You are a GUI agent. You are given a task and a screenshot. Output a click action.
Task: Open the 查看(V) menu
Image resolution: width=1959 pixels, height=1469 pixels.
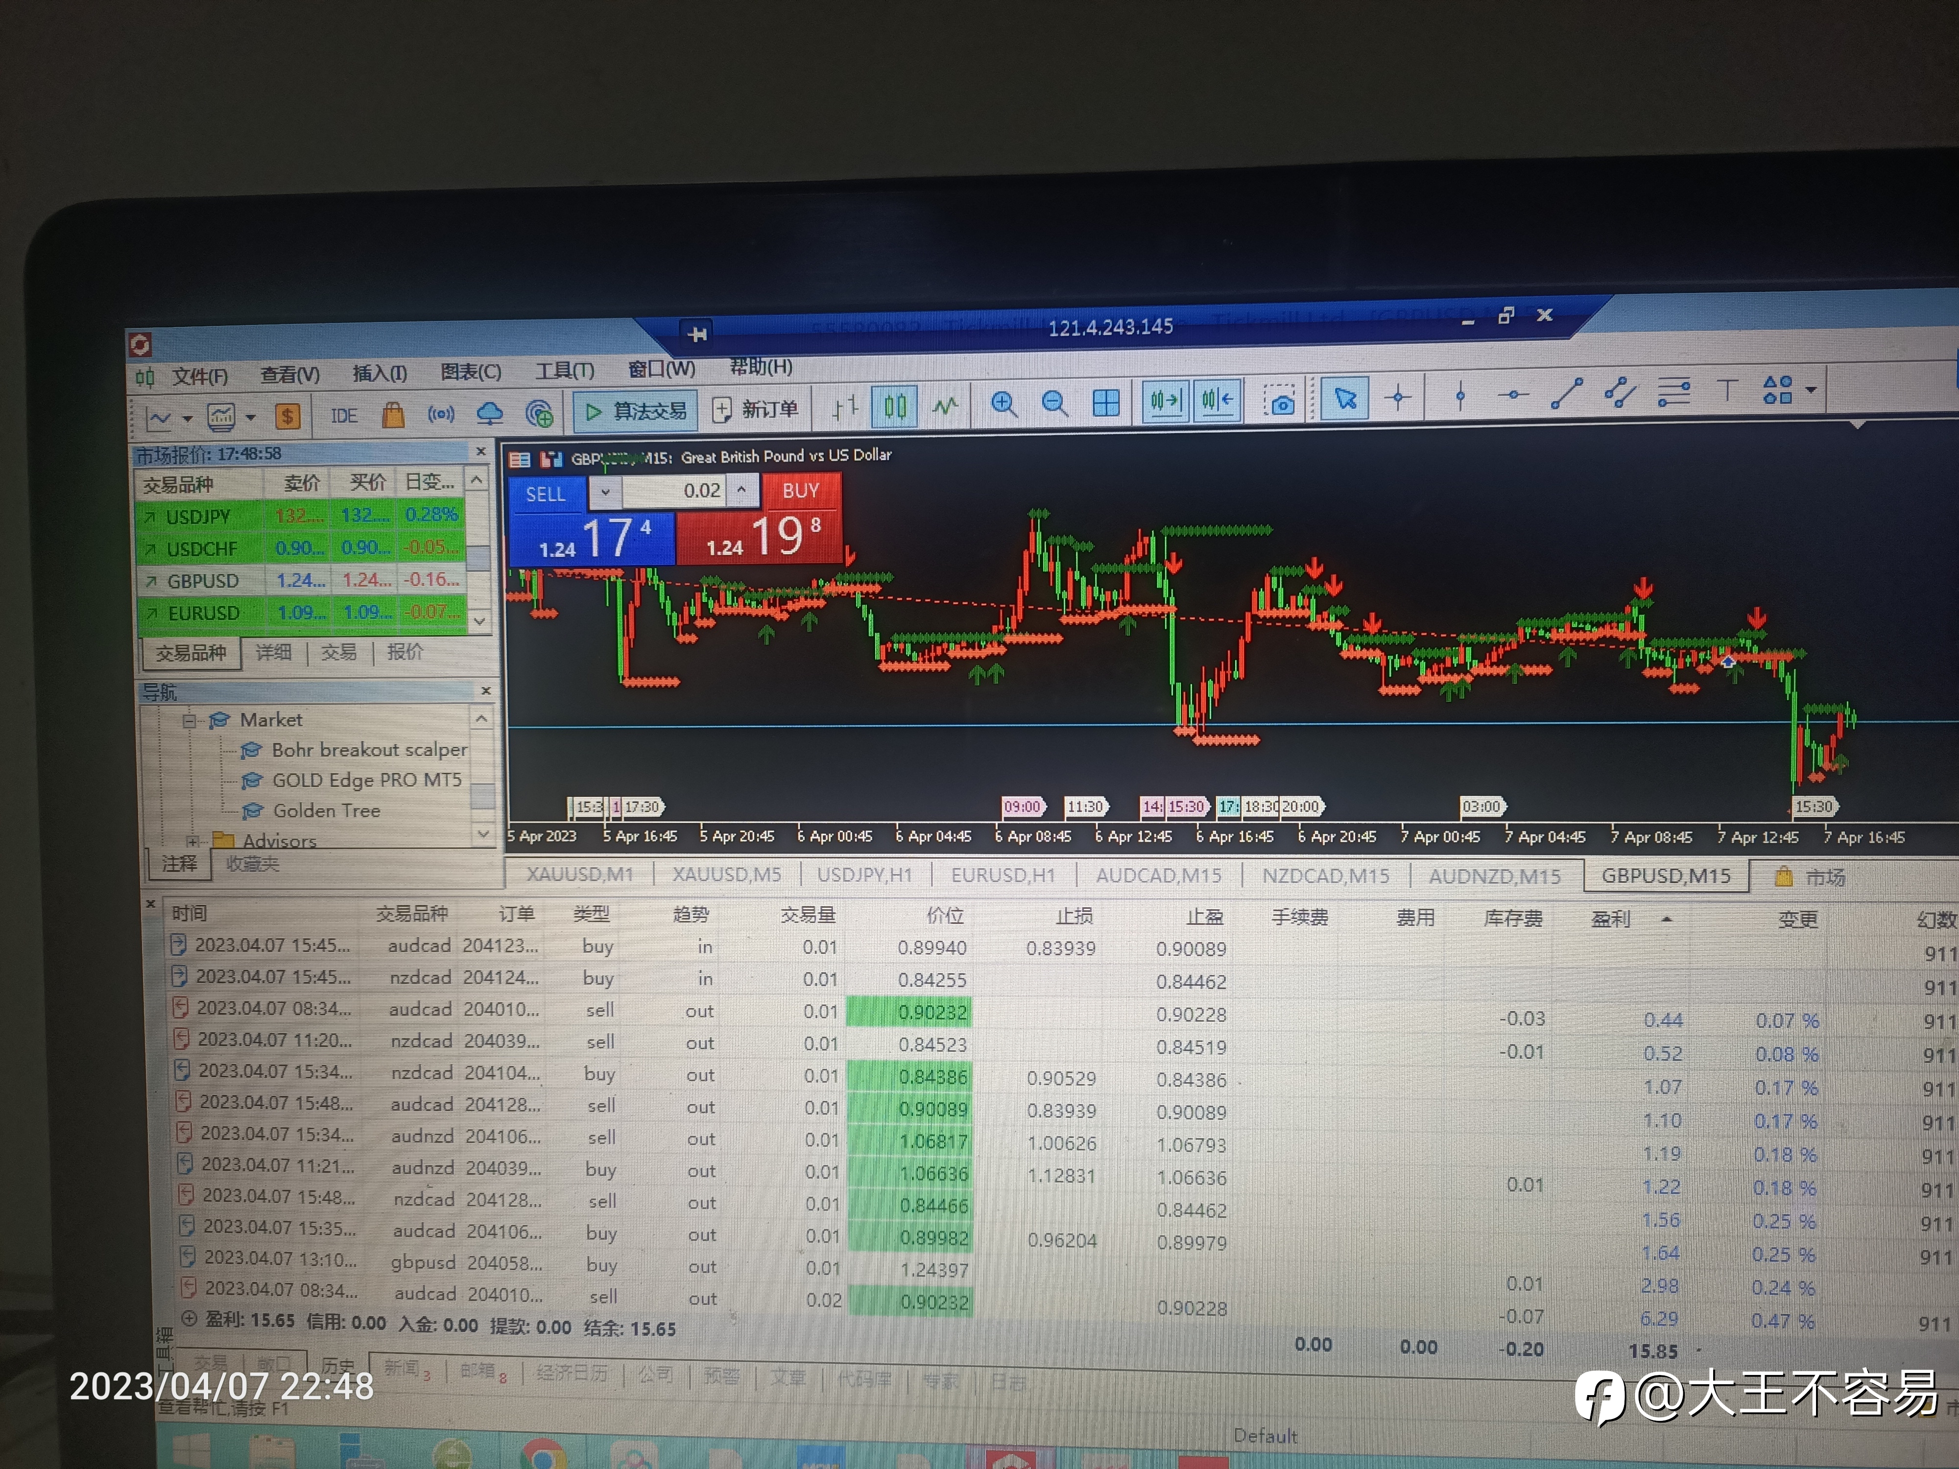[x=289, y=376]
